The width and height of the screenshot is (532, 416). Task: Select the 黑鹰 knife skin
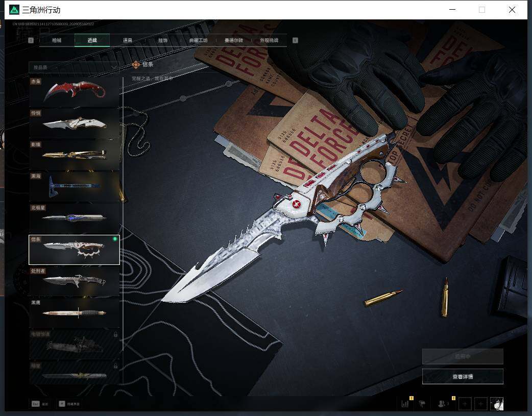pos(75,313)
